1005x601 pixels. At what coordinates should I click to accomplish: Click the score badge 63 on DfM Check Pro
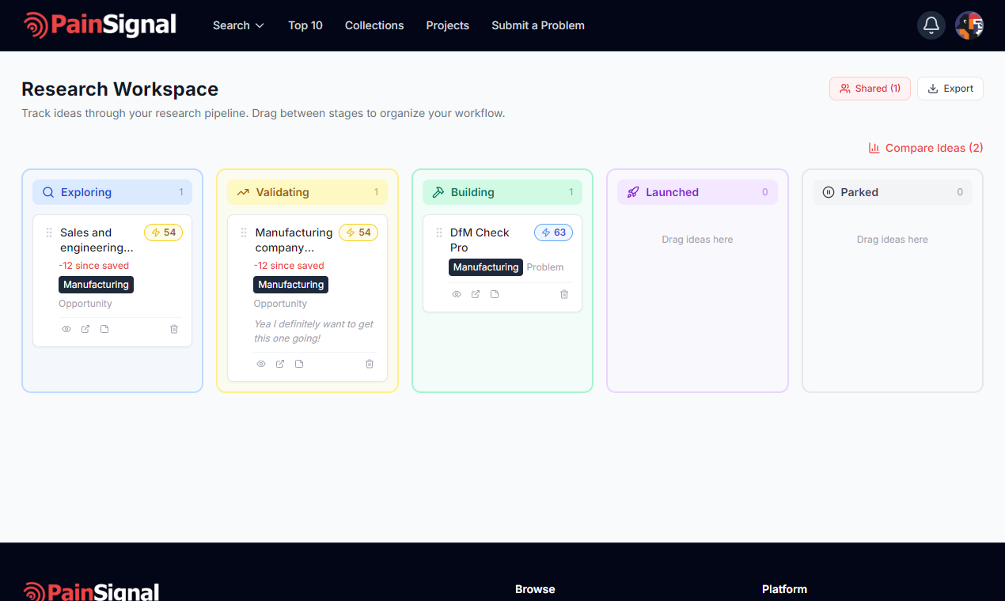[553, 232]
